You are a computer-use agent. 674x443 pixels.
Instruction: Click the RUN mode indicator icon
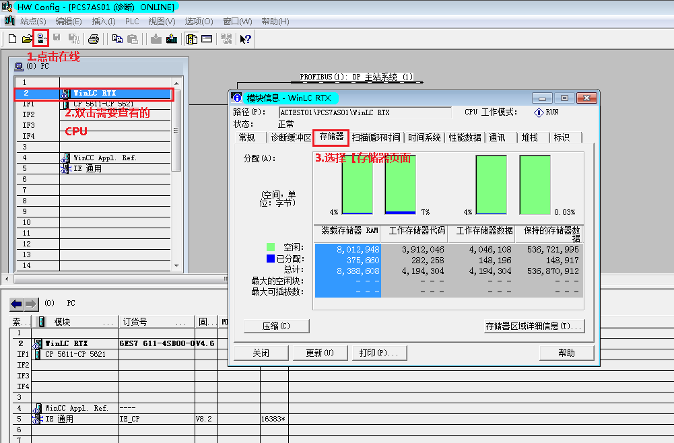[538, 112]
